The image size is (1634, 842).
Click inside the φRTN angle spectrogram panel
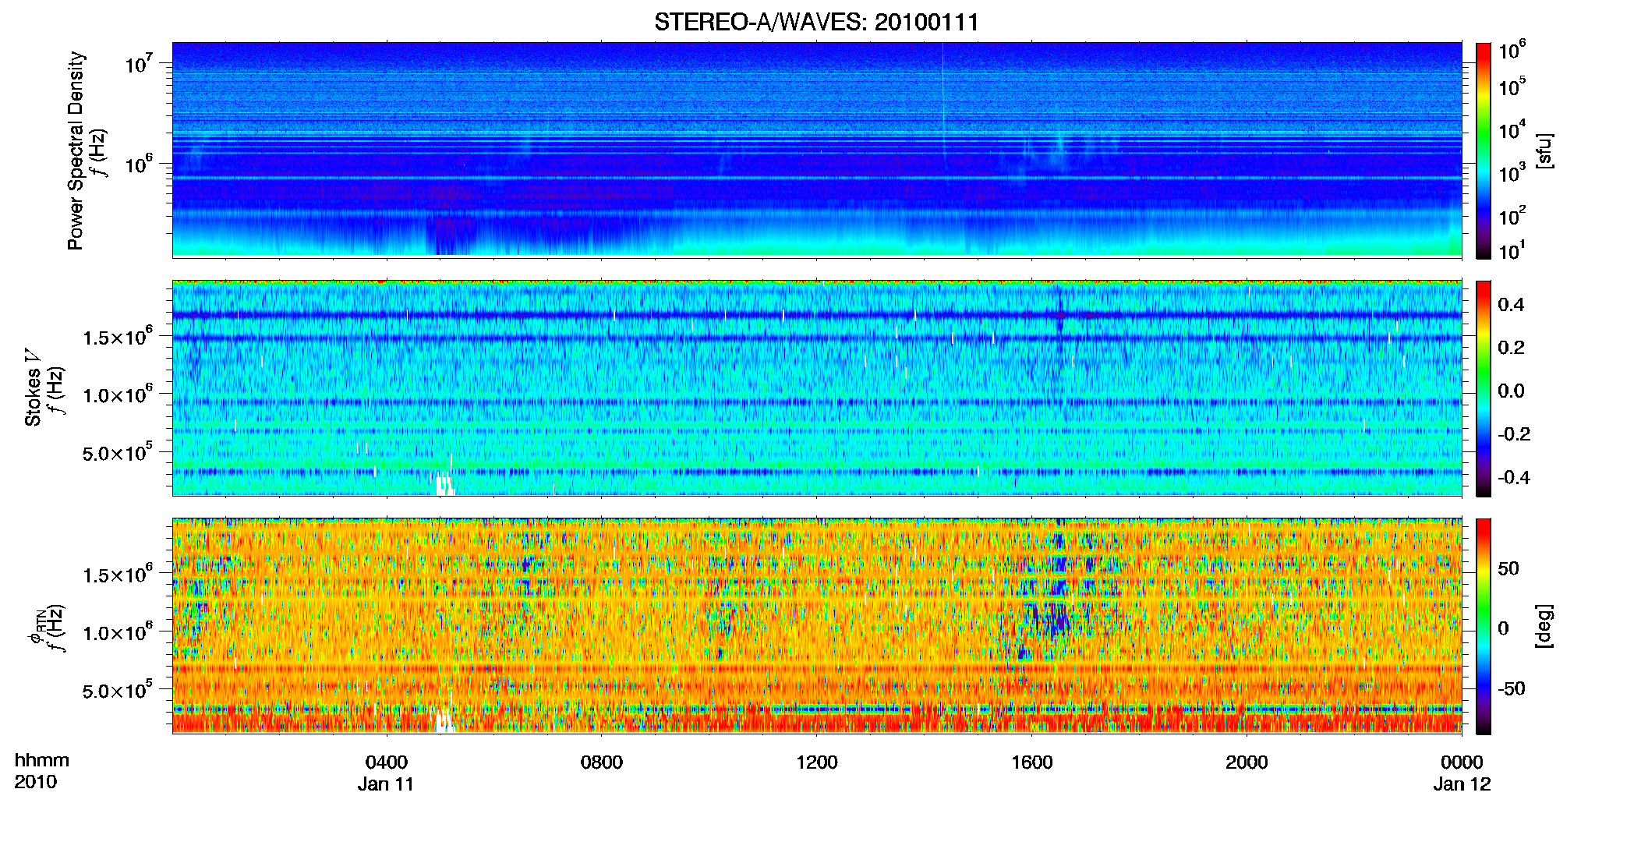(817, 625)
